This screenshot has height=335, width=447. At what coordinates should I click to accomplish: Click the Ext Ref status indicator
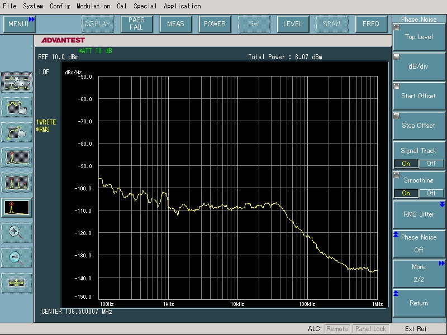tap(416, 329)
